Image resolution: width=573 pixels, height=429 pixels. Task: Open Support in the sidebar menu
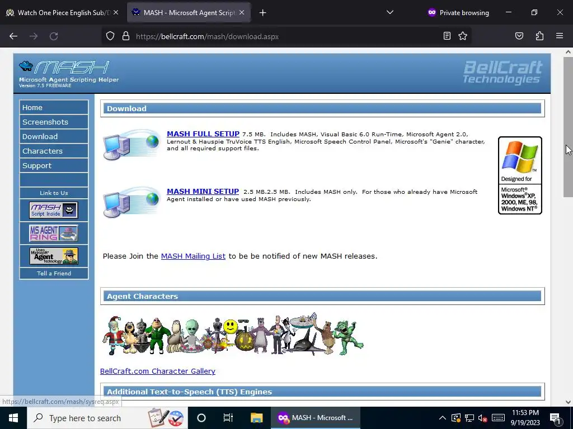(54, 165)
